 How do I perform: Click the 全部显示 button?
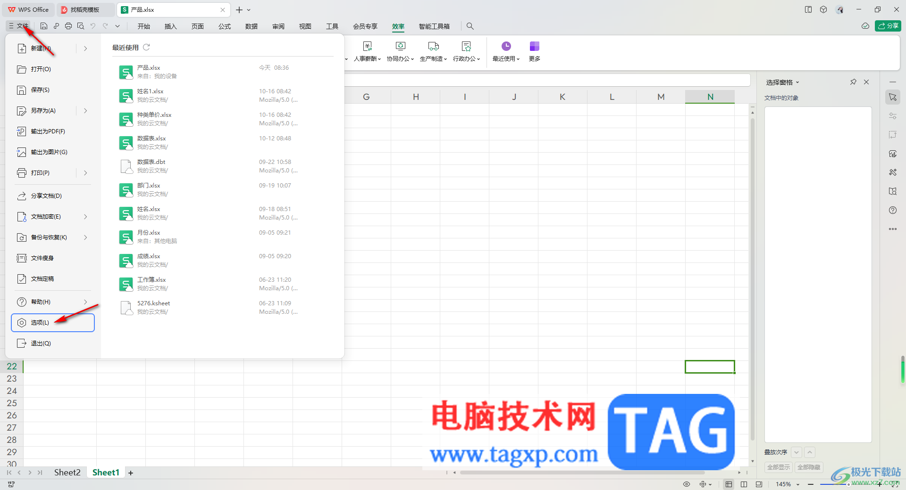[779, 467]
